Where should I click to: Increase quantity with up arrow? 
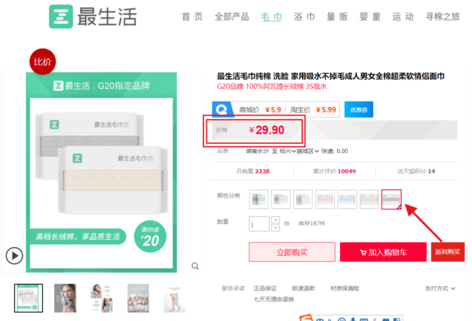[275, 220]
